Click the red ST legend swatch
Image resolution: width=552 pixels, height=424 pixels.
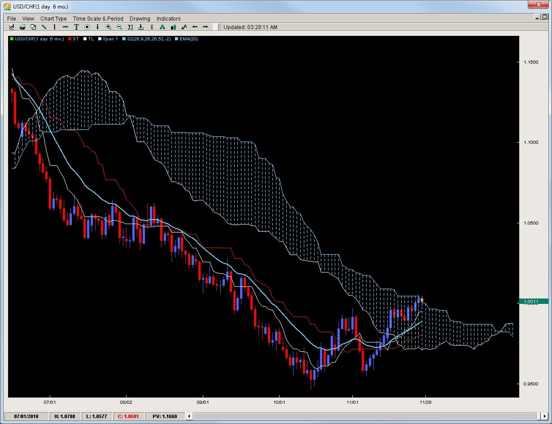coord(70,39)
